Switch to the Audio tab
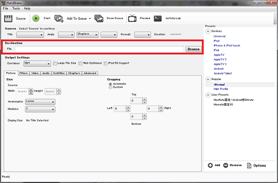 (46, 73)
